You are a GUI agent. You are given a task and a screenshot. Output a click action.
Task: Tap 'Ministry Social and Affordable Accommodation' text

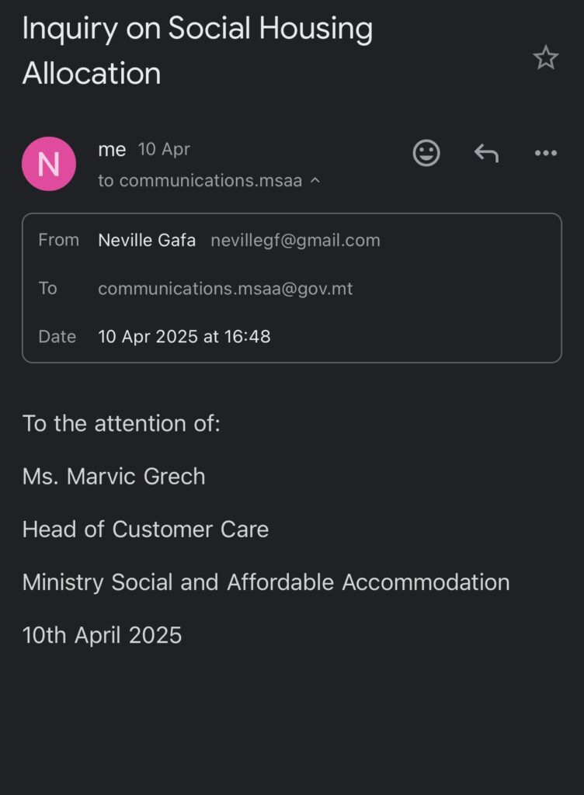point(266,582)
